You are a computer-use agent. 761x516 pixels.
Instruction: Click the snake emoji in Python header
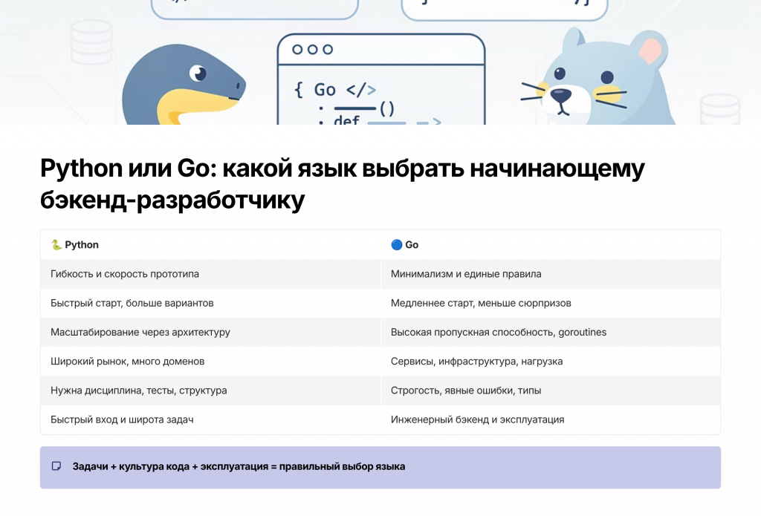click(x=56, y=245)
